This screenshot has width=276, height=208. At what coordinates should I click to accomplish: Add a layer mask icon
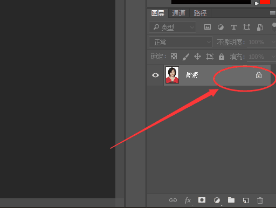(x=202, y=200)
